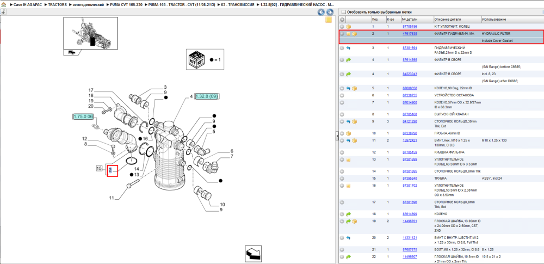Expand row for part 87705156
Viewport: 544px width, 264px height.
click(342, 27)
